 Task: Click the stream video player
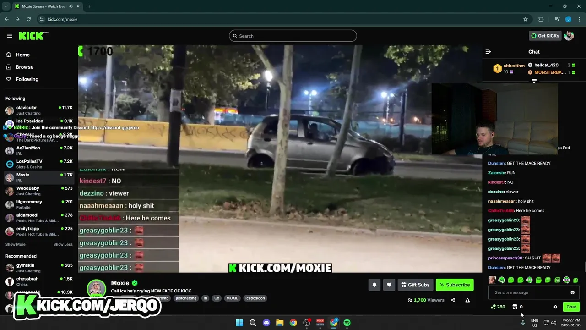point(280,159)
